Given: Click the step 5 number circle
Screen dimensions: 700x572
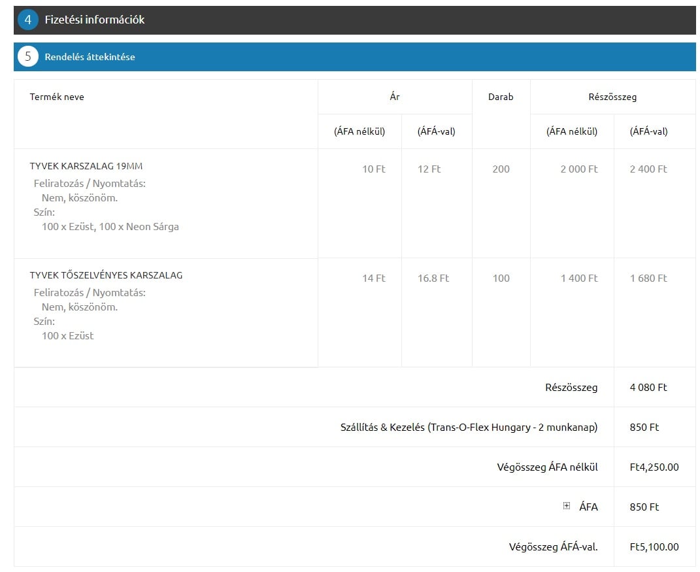Looking at the screenshot, I should (28, 57).
